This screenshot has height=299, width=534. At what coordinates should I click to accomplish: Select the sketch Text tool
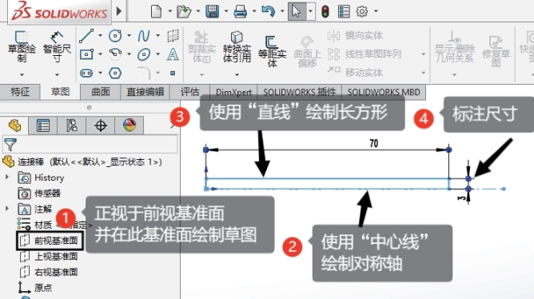[173, 54]
